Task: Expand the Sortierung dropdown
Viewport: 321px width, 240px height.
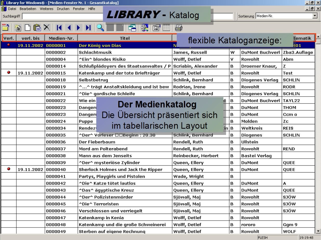Action: [315, 16]
